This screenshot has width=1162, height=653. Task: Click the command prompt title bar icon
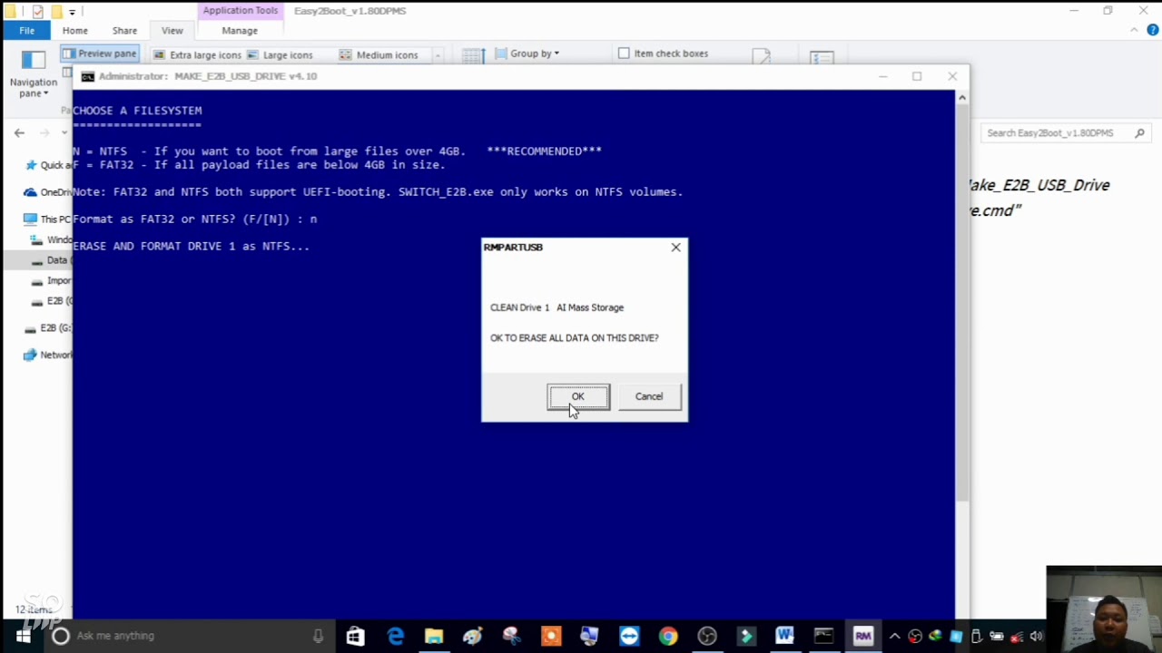point(87,76)
